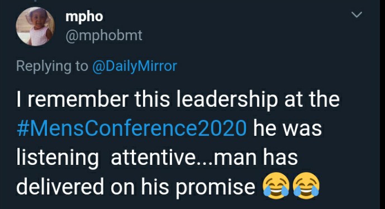Click the line 'I remember this leadership at the'

178,99
